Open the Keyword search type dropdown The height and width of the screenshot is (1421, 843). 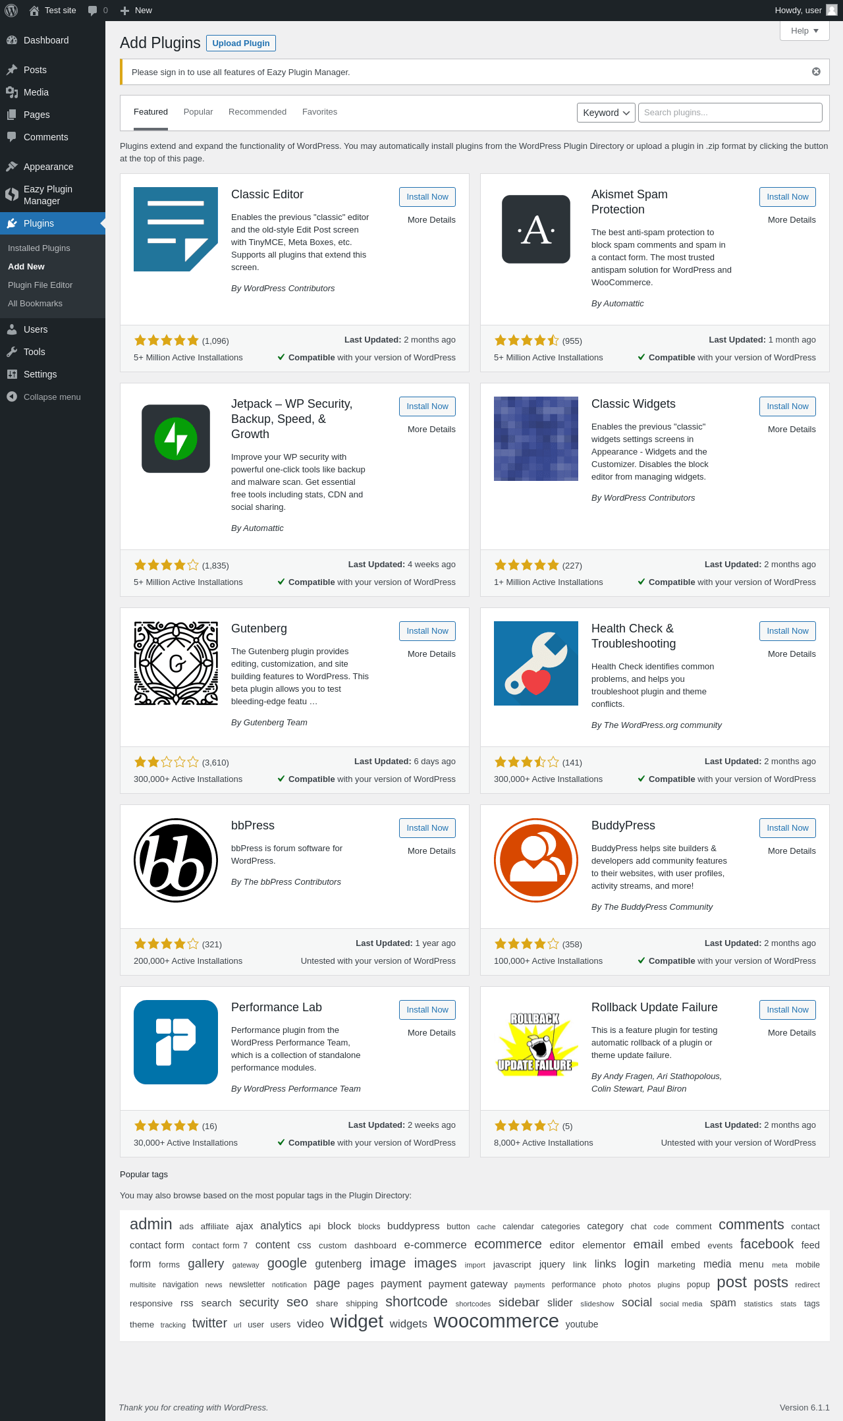click(606, 113)
